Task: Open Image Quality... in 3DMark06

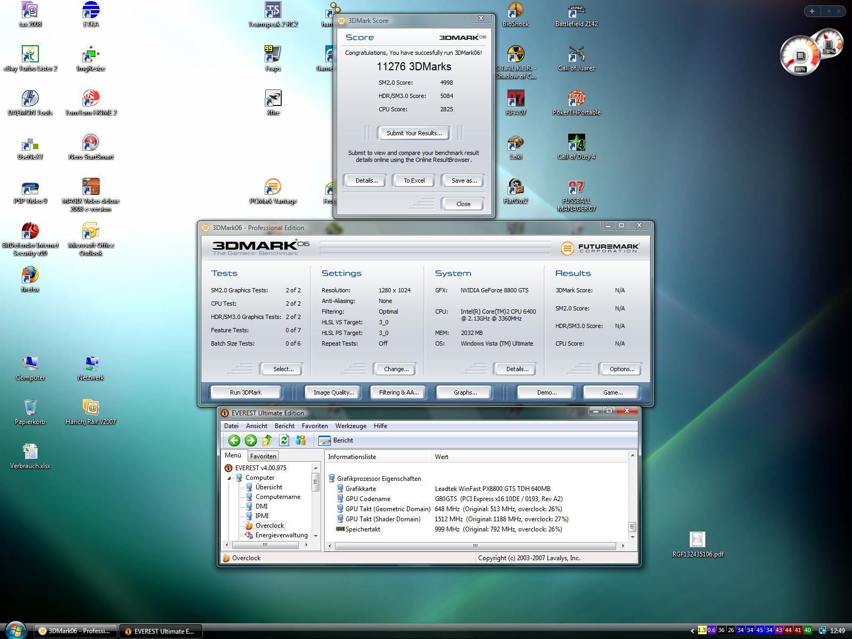Action: pos(333,392)
